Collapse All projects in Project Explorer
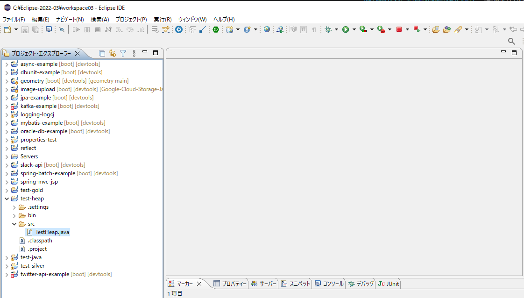 click(x=102, y=53)
